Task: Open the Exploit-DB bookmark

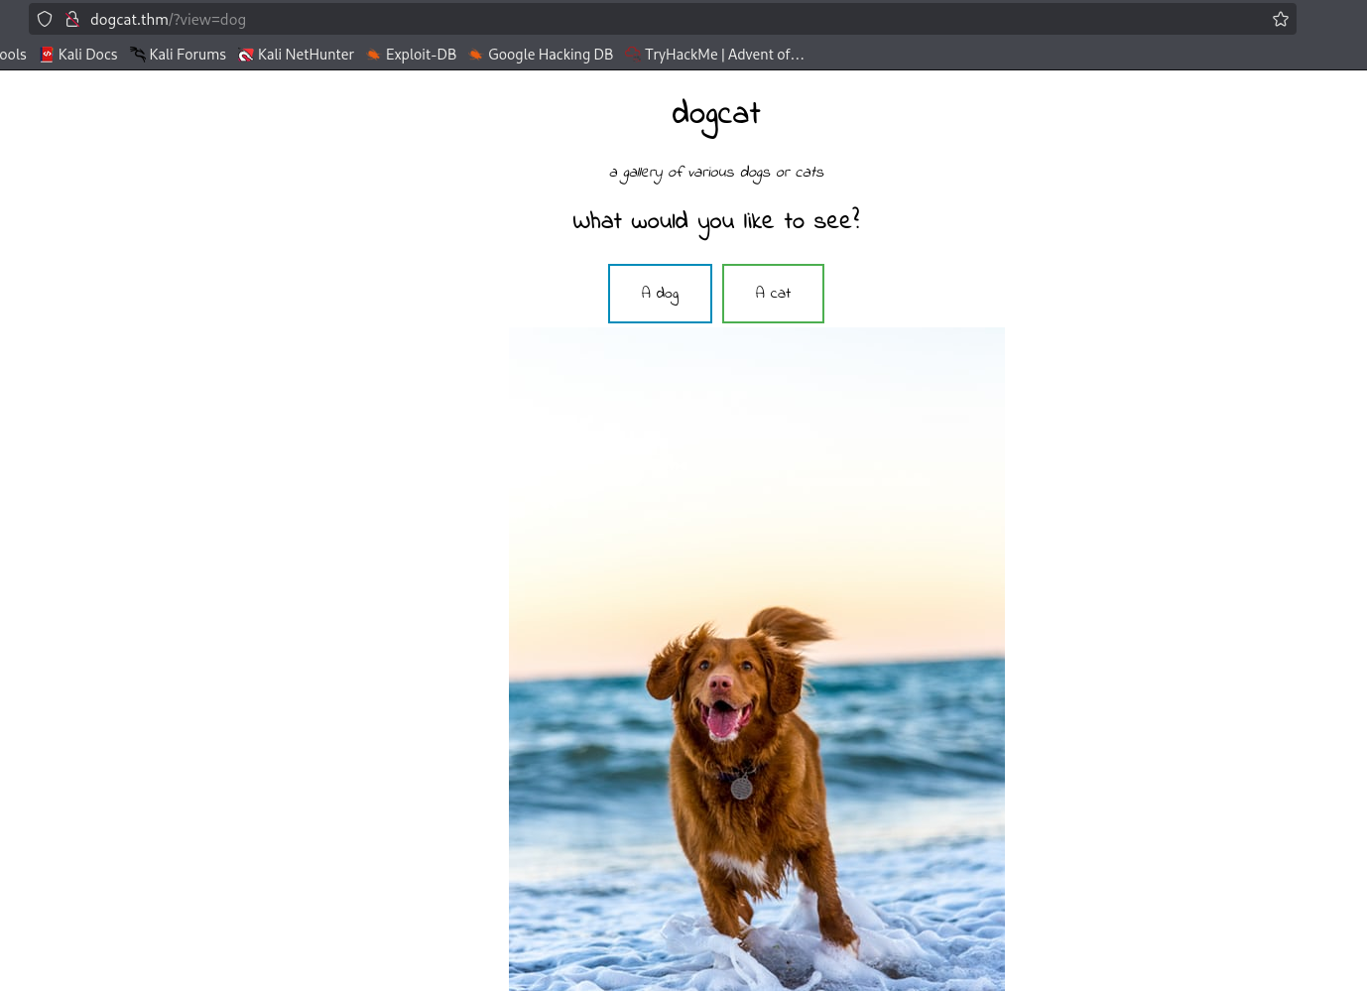Action: (x=422, y=55)
